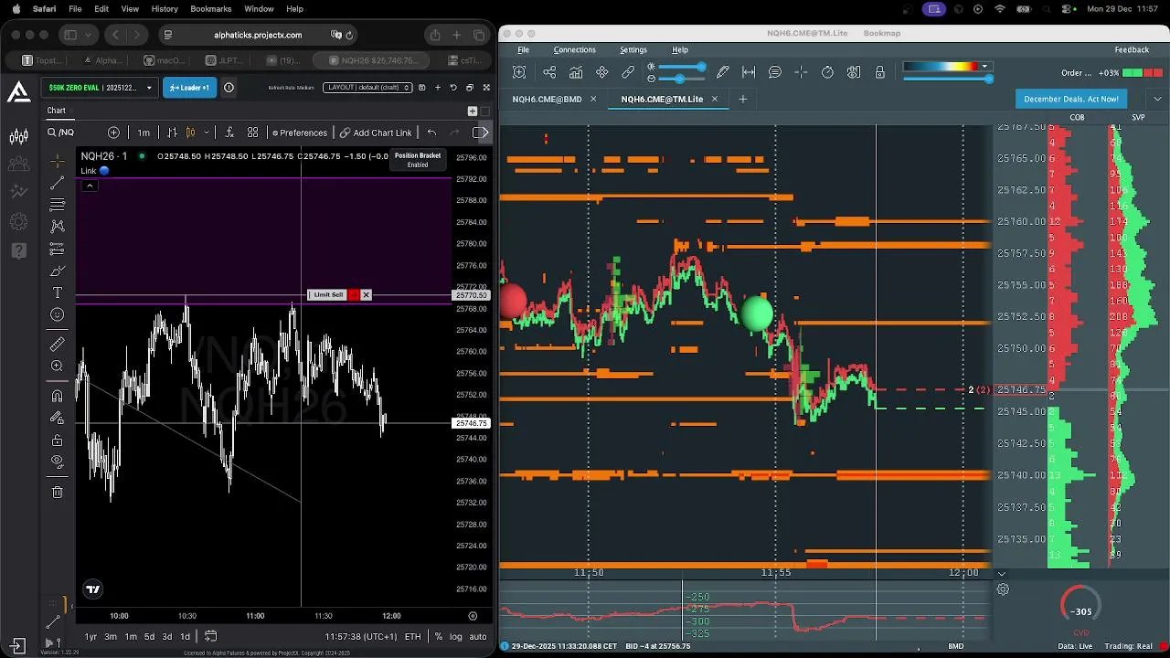Select the pattern drawing tool
Image resolution: width=1170 pixels, height=658 pixels.
coord(57,226)
